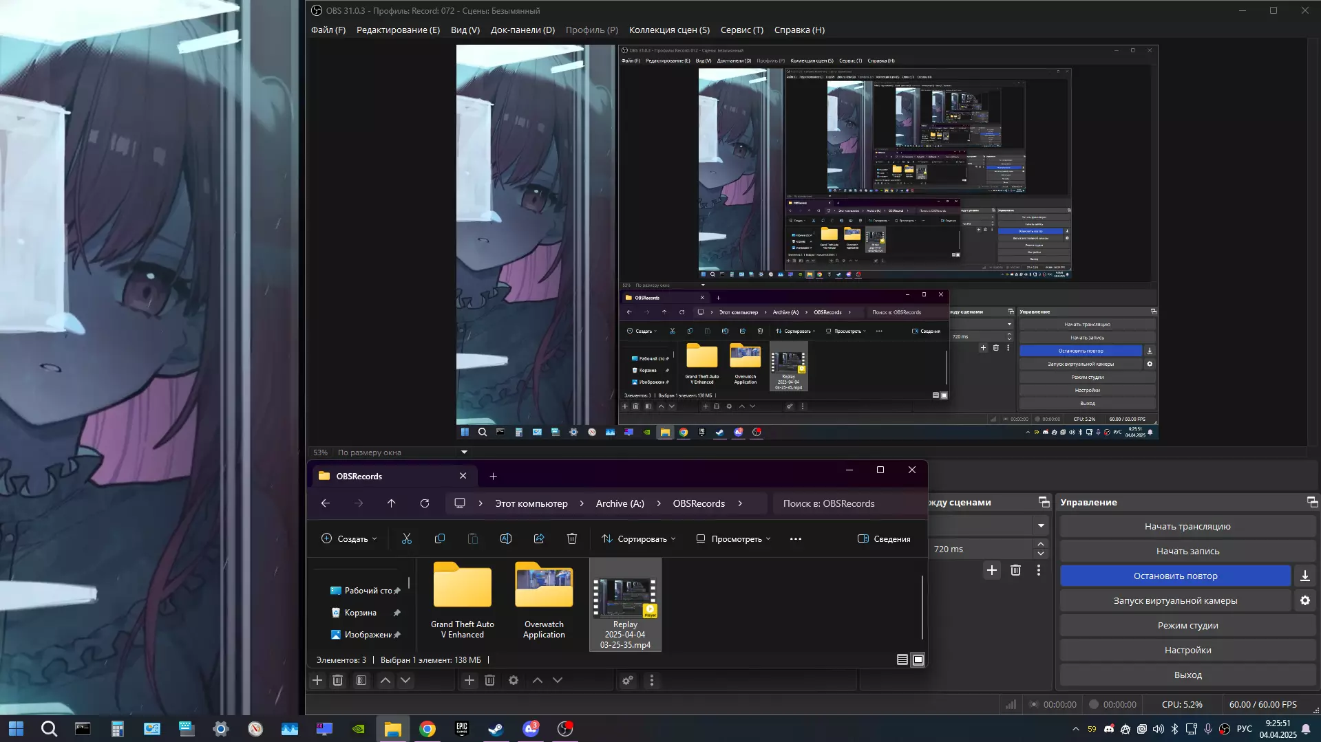Click the Поиск в: OBSRecords search field
The image size is (1321, 742).
pyautogui.click(x=847, y=503)
